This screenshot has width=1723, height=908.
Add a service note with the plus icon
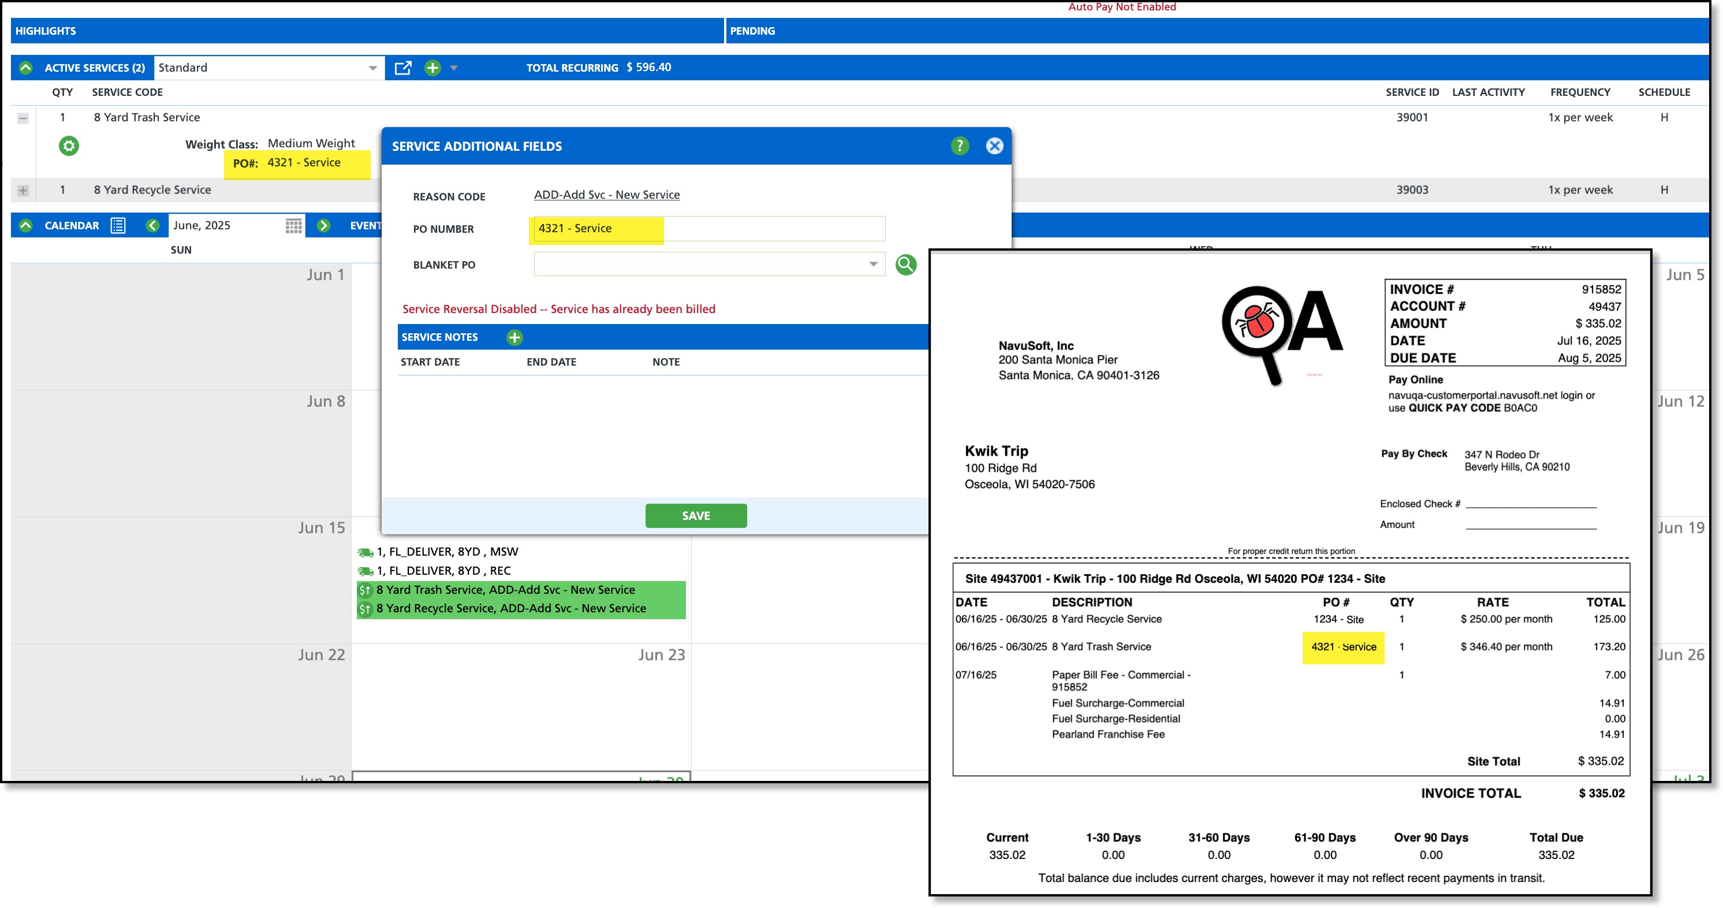(514, 337)
